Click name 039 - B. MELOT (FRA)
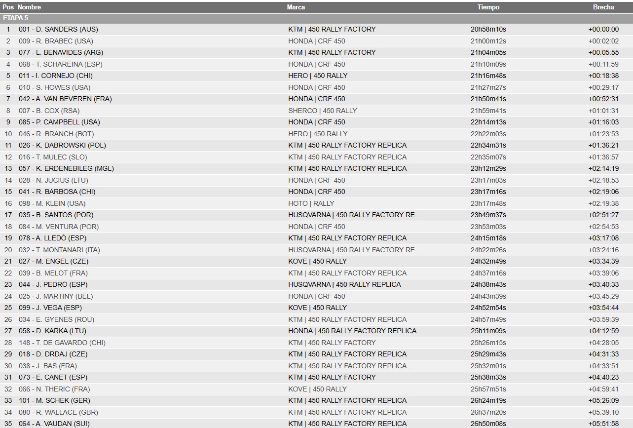Image resolution: width=633 pixels, height=428 pixels. [x=53, y=273]
